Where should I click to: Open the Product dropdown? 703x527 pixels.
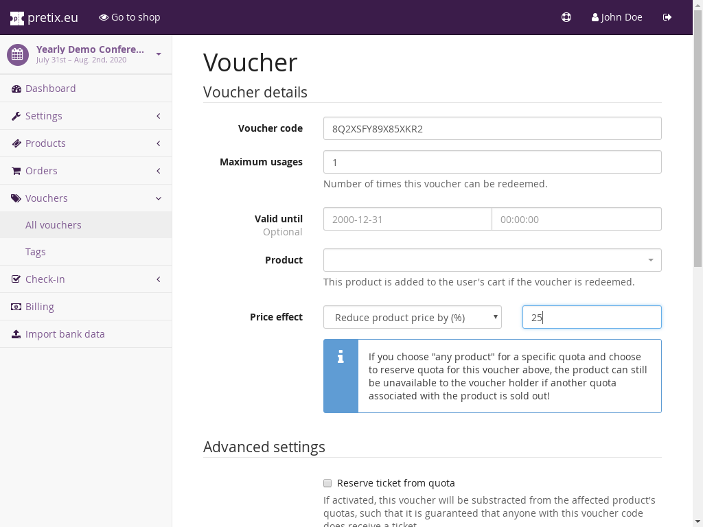point(492,260)
